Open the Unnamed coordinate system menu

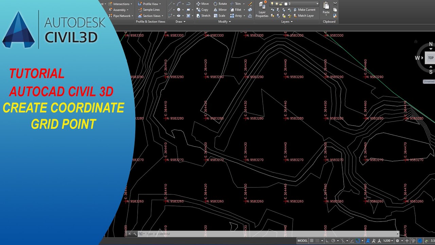click(429, 81)
